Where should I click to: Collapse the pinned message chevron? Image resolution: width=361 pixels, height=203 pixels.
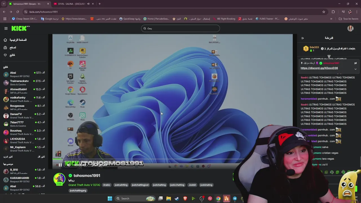pos(355,69)
